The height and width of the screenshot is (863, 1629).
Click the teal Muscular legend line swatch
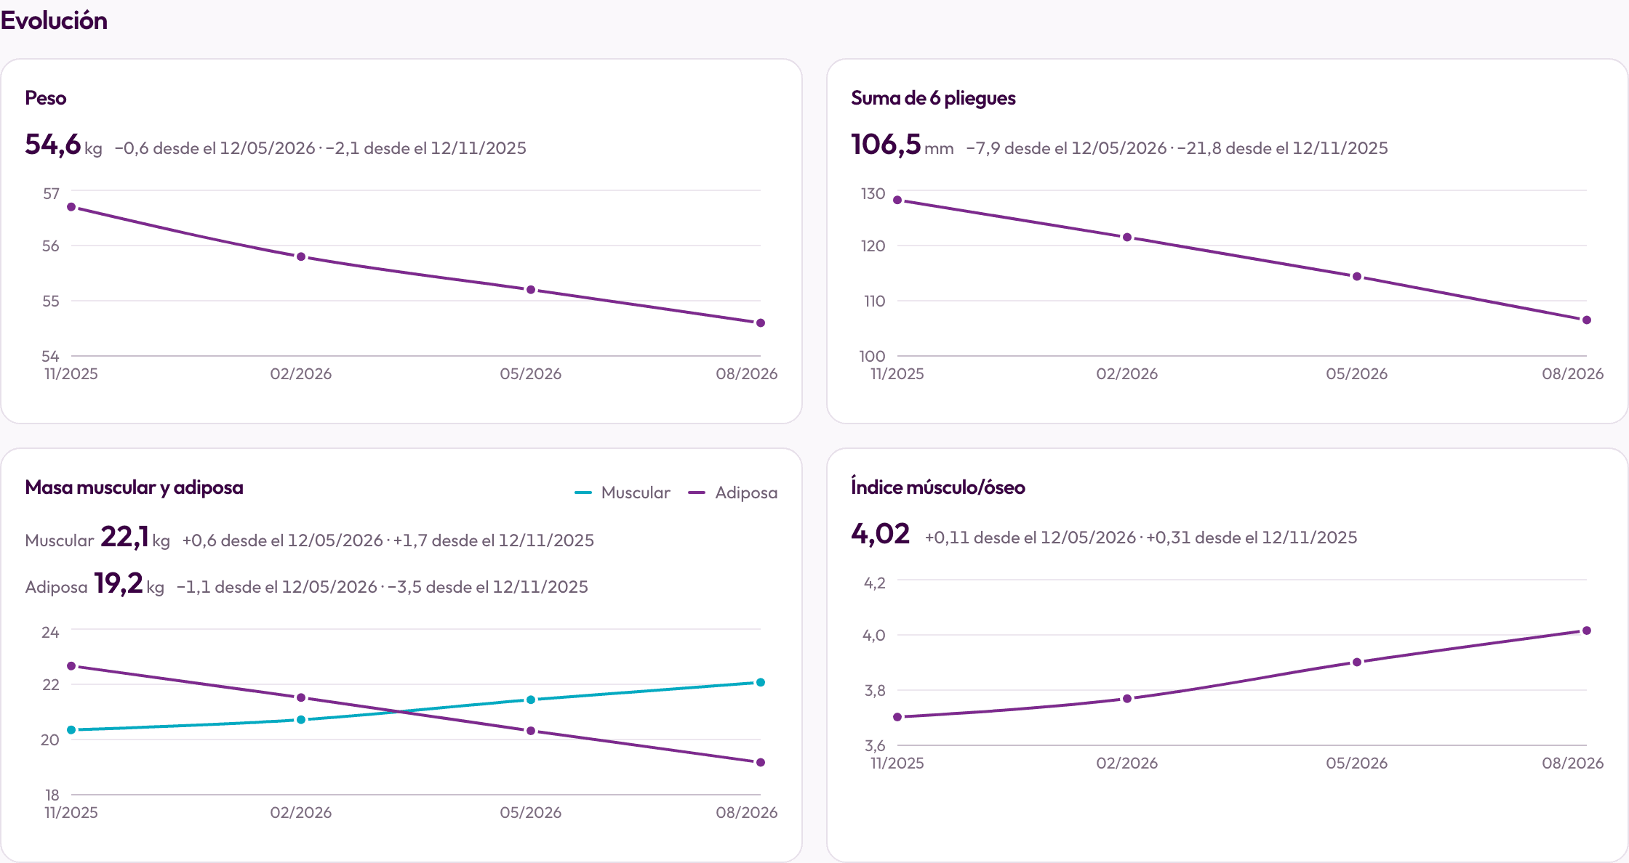click(583, 493)
